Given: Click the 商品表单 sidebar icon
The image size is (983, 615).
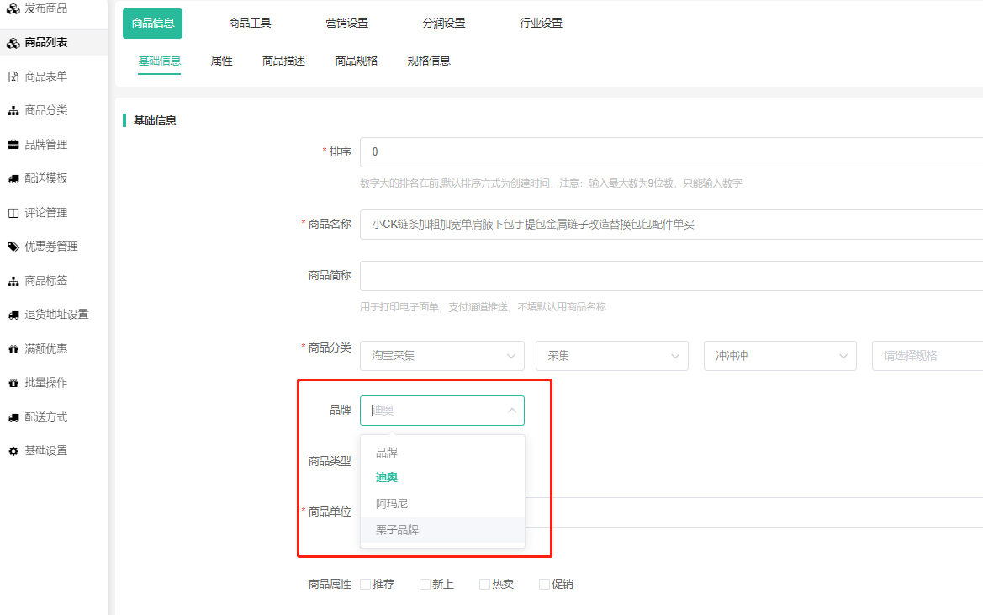Looking at the screenshot, I should [13, 77].
